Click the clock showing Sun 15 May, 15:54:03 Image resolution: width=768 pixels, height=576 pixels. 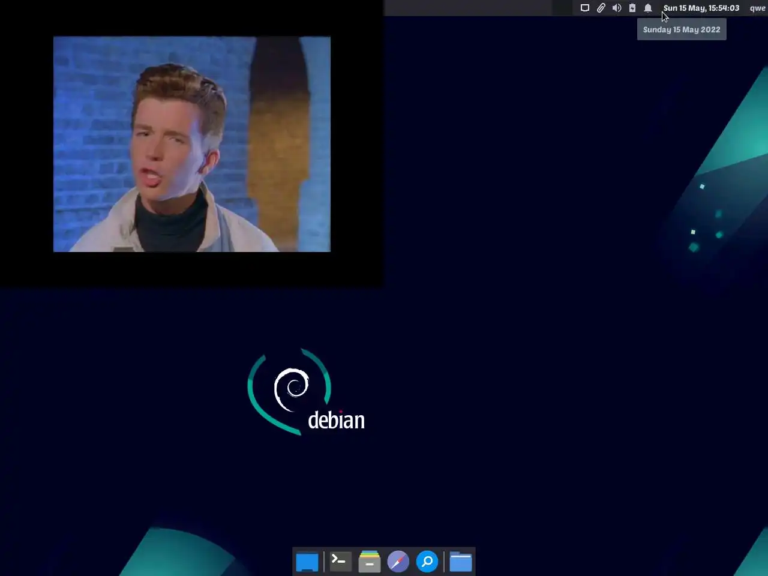point(701,8)
